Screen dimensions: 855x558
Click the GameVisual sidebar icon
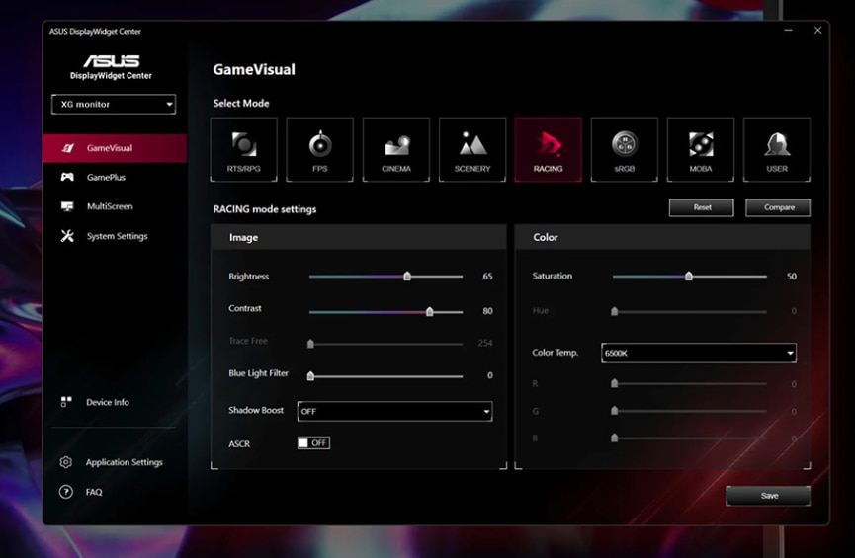click(67, 148)
